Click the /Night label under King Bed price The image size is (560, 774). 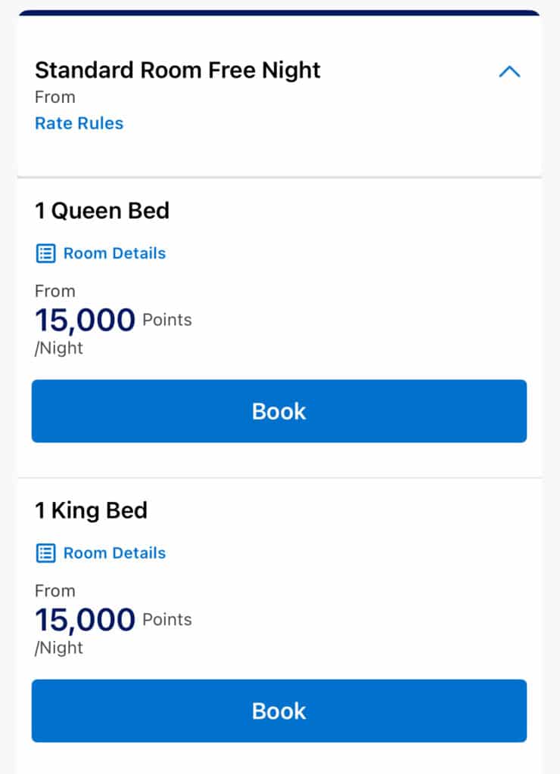point(59,648)
